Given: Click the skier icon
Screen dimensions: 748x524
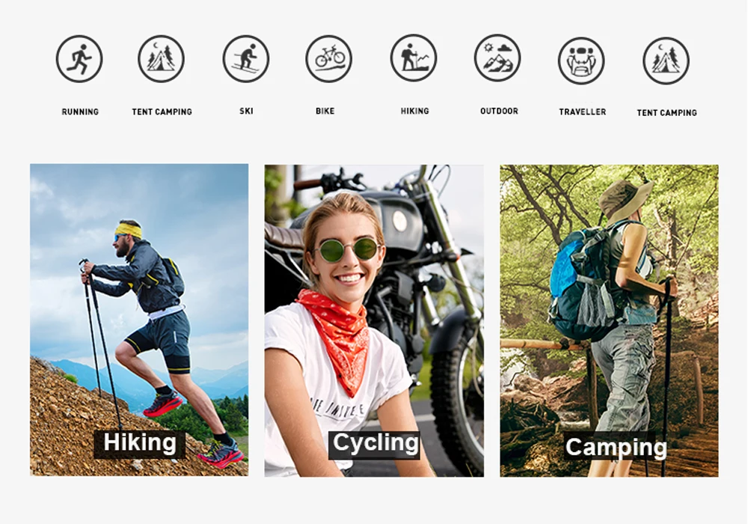Looking at the screenshot, I should click(x=246, y=58).
